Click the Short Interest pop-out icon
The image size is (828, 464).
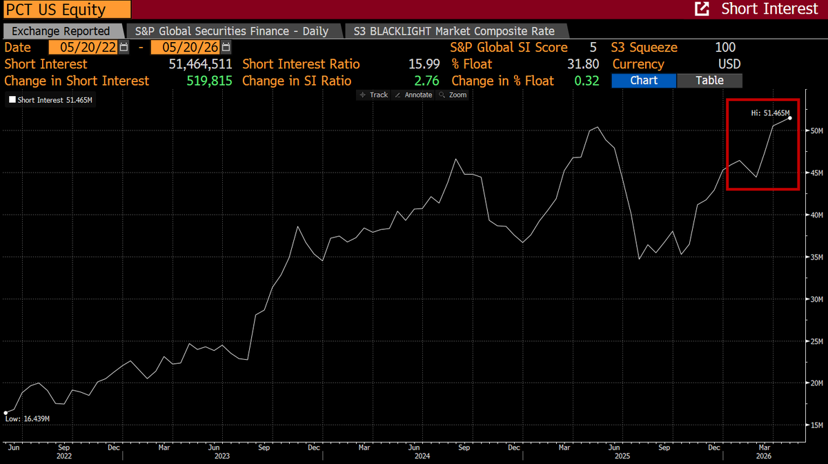(702, 9)
